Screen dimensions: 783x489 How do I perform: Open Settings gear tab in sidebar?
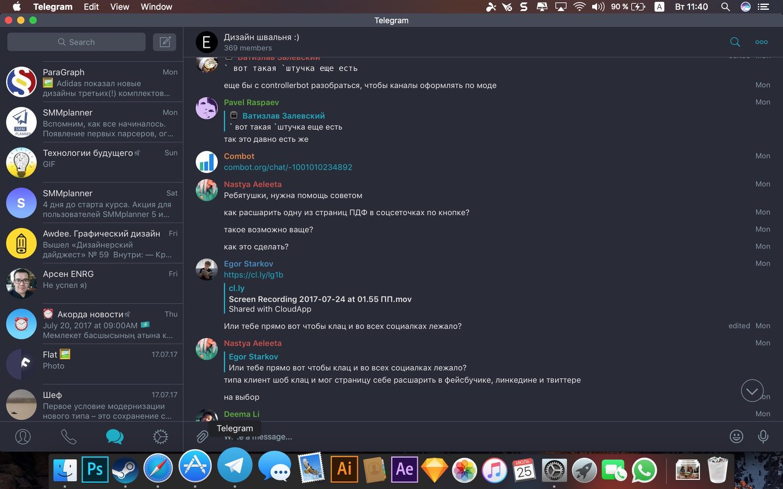click(160, 436)
